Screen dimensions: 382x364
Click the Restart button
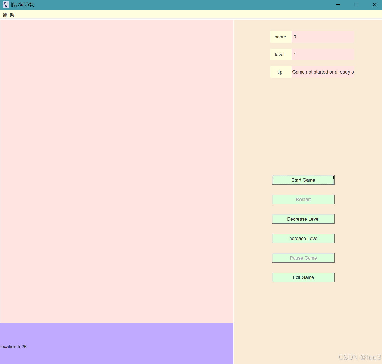click(303, 200)
